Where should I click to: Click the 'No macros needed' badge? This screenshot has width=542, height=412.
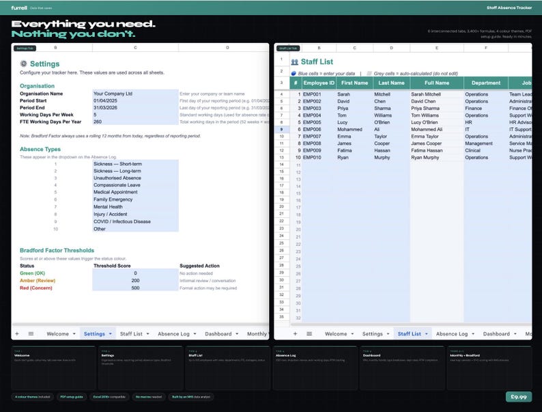pyautogui.click(x=149, y=397)
